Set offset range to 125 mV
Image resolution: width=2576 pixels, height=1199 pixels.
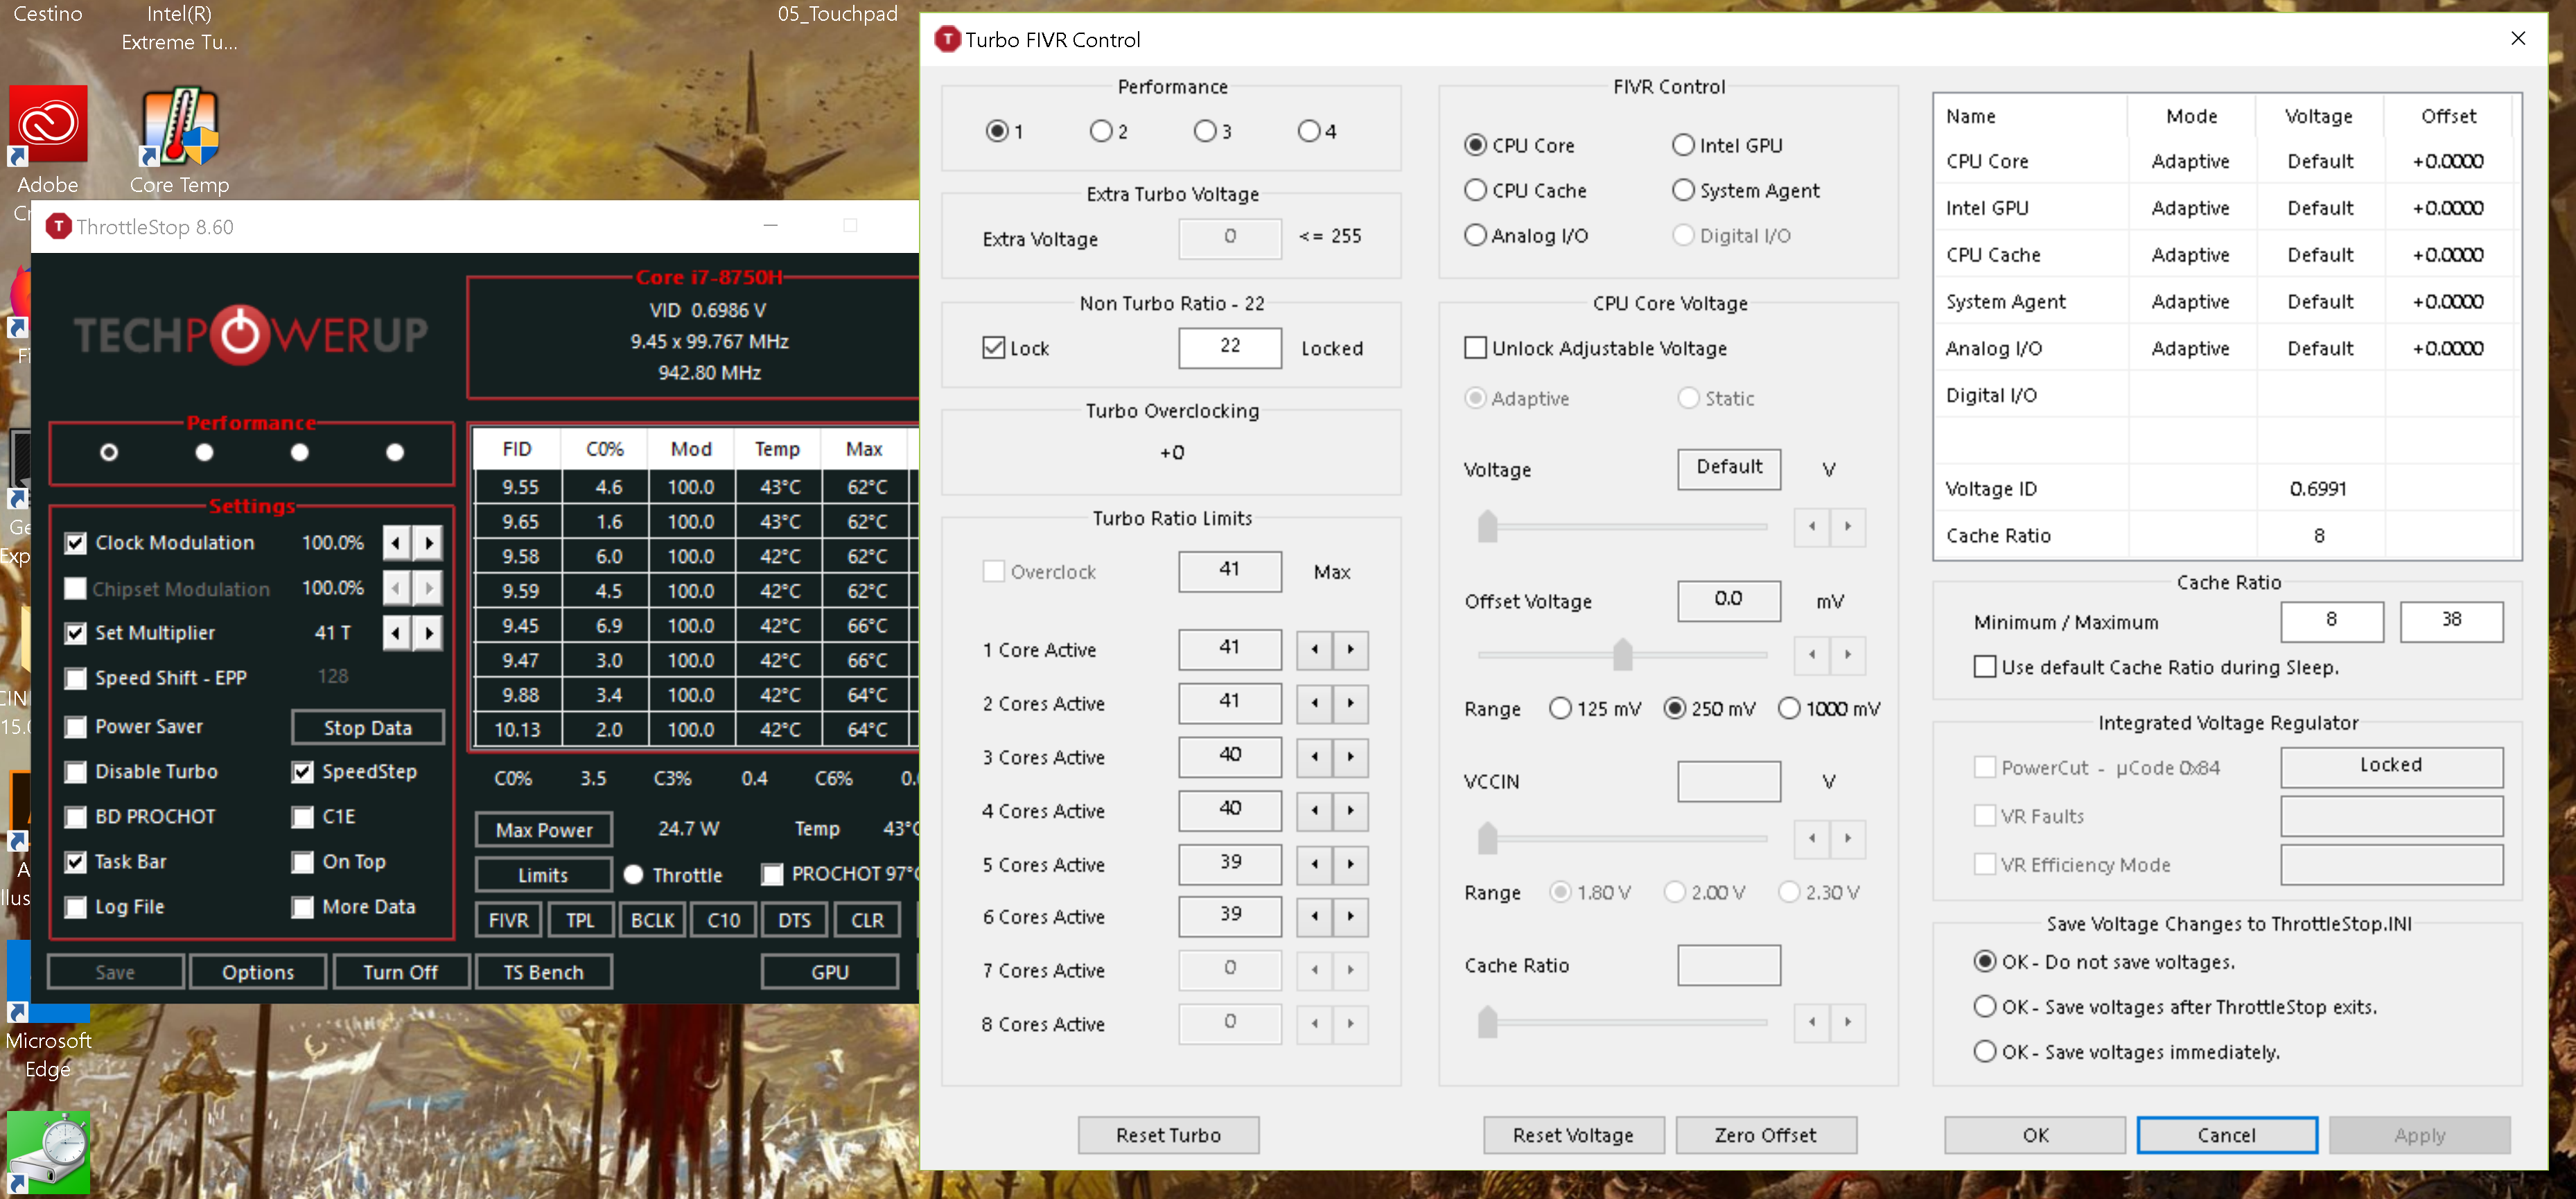pos(1560,709)
